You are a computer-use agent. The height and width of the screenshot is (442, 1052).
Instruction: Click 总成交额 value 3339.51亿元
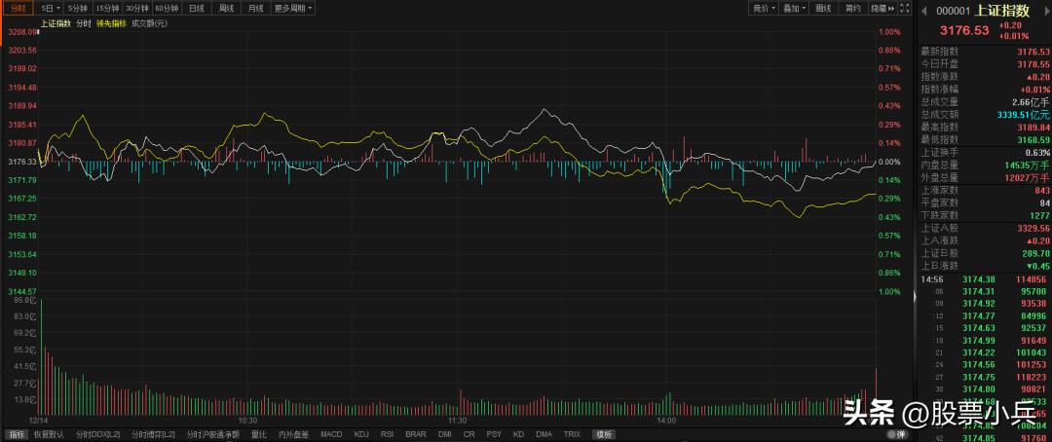click(x=1023, y=115)
